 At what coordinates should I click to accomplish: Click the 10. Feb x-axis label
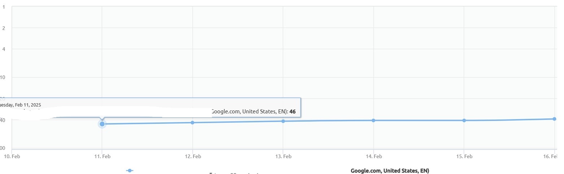[12, 156]
